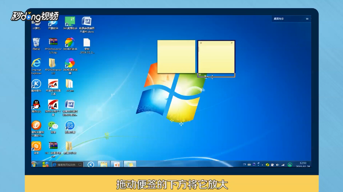Open the taskbar clock showing 12:53
The image size is (343, 192).
point(303,165)
